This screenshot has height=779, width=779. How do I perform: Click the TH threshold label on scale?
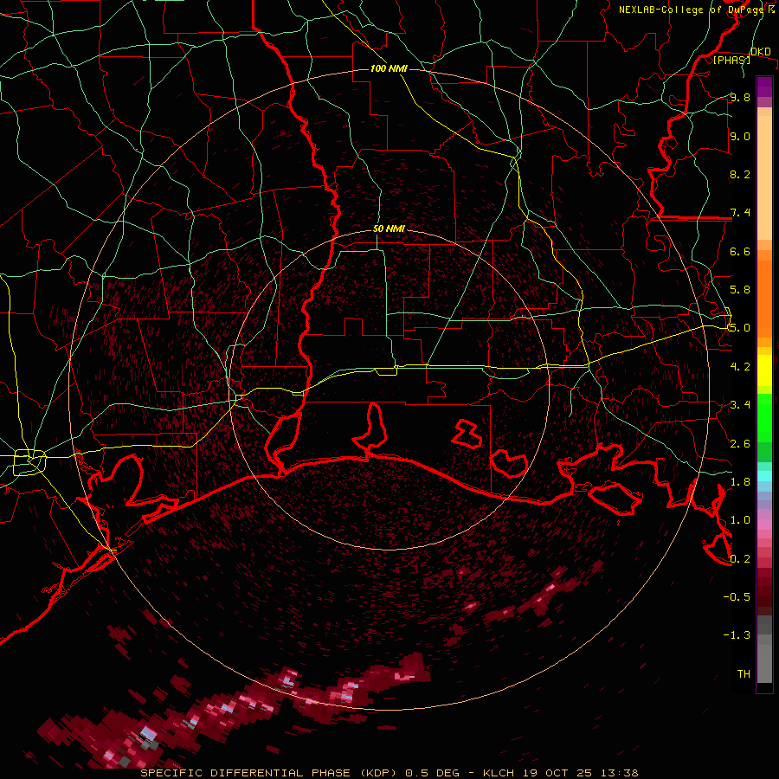coord(744,674)
